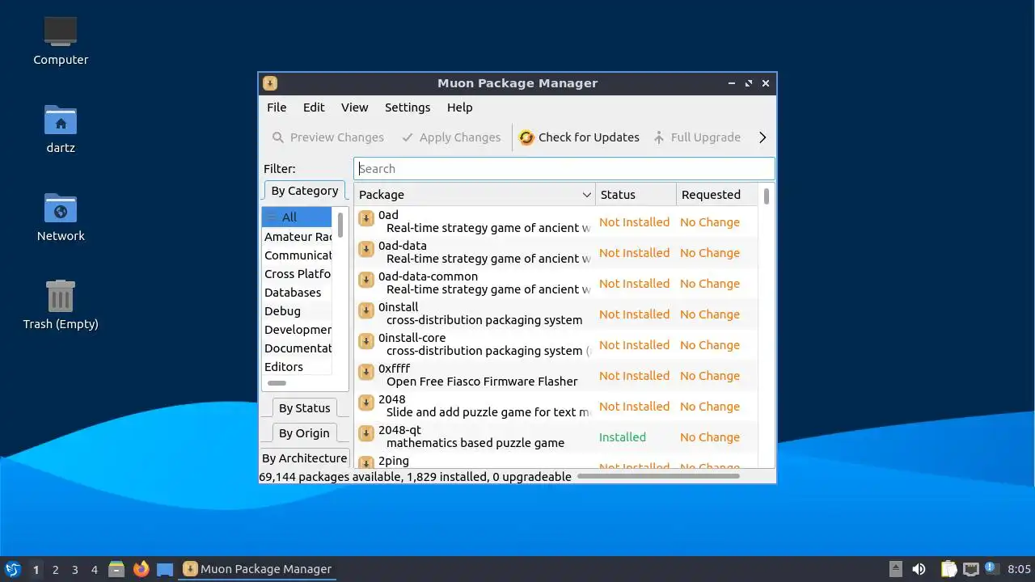
Task: Click the 0xffff package icon
Action: coord(366,373)
